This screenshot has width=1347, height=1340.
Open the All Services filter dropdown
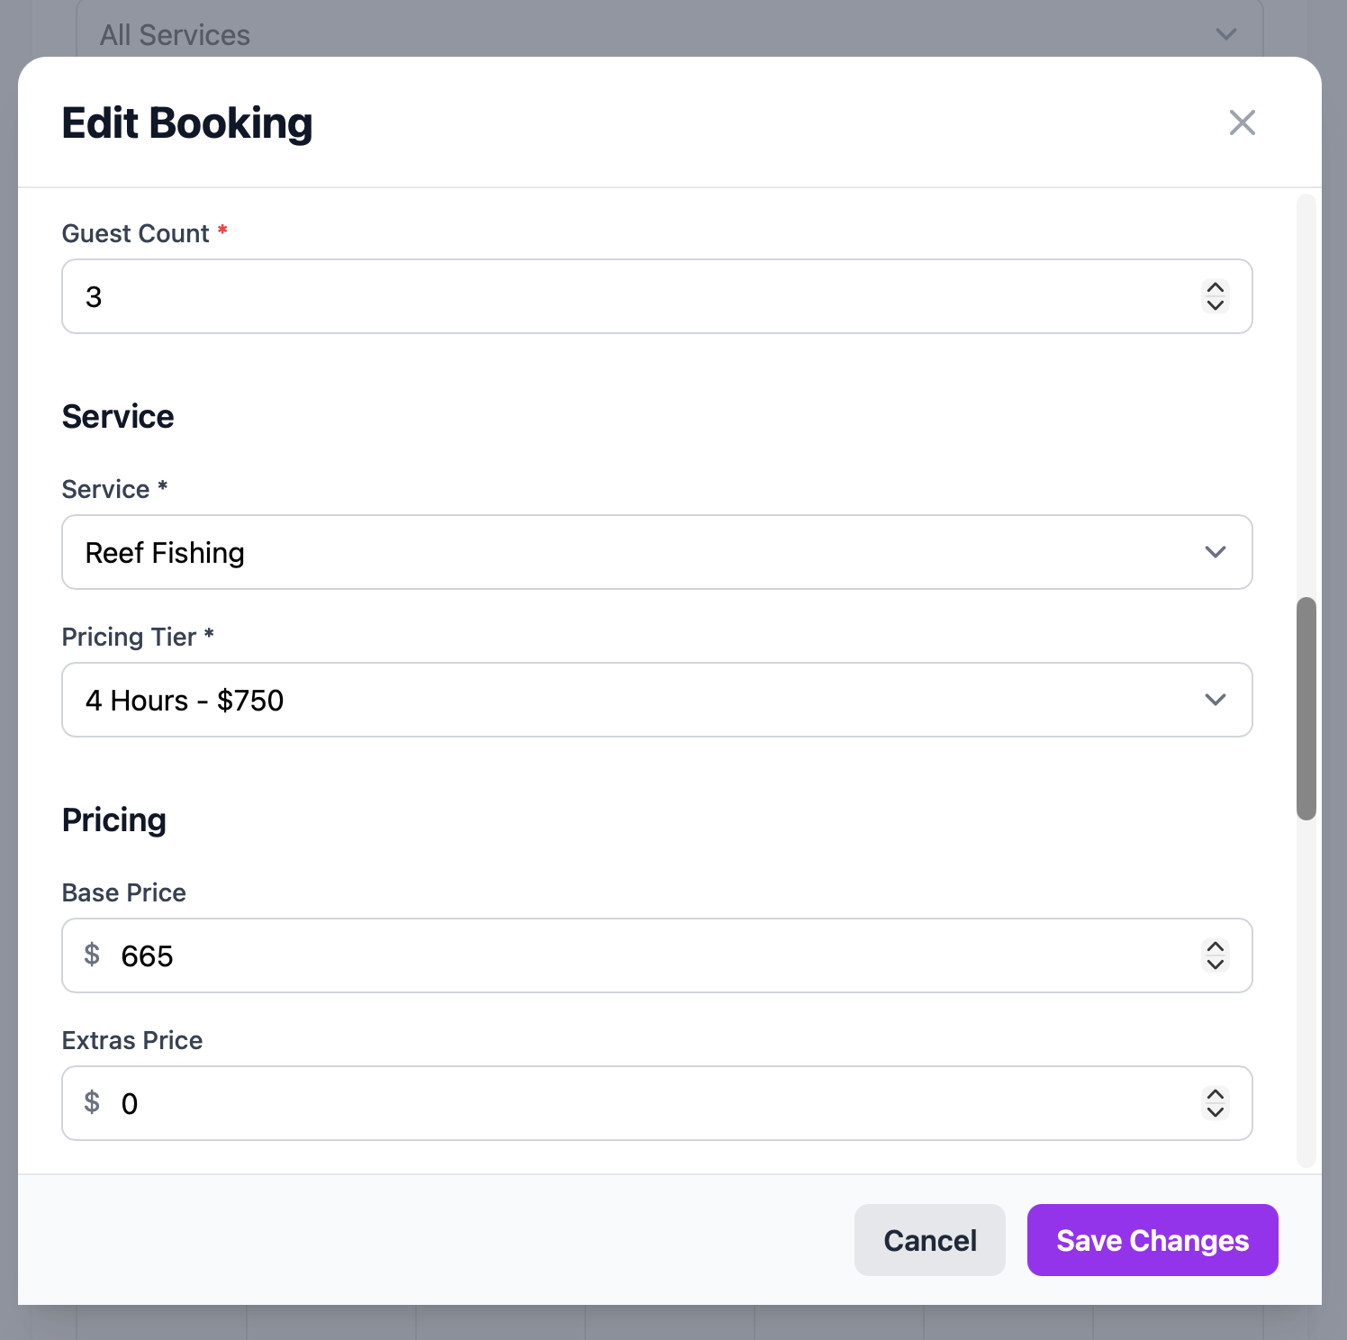click(x=668, y=34)
